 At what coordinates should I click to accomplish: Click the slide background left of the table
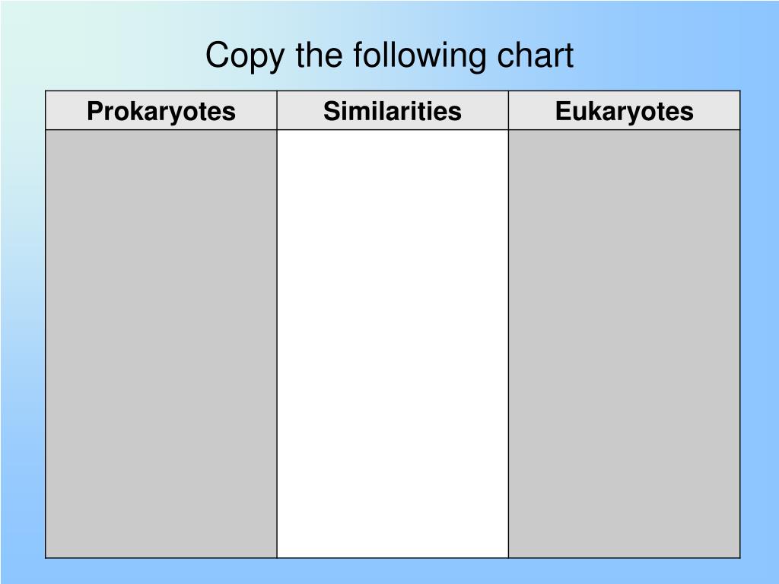22,322
